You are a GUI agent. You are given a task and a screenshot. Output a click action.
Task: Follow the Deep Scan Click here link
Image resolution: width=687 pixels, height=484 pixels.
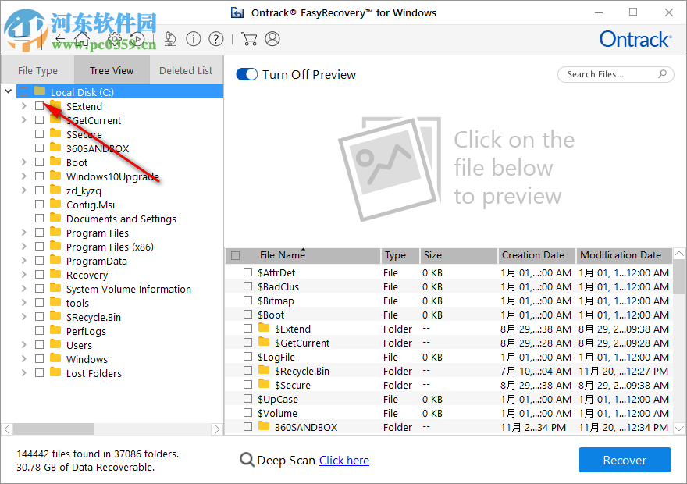[x=344, y=461]
